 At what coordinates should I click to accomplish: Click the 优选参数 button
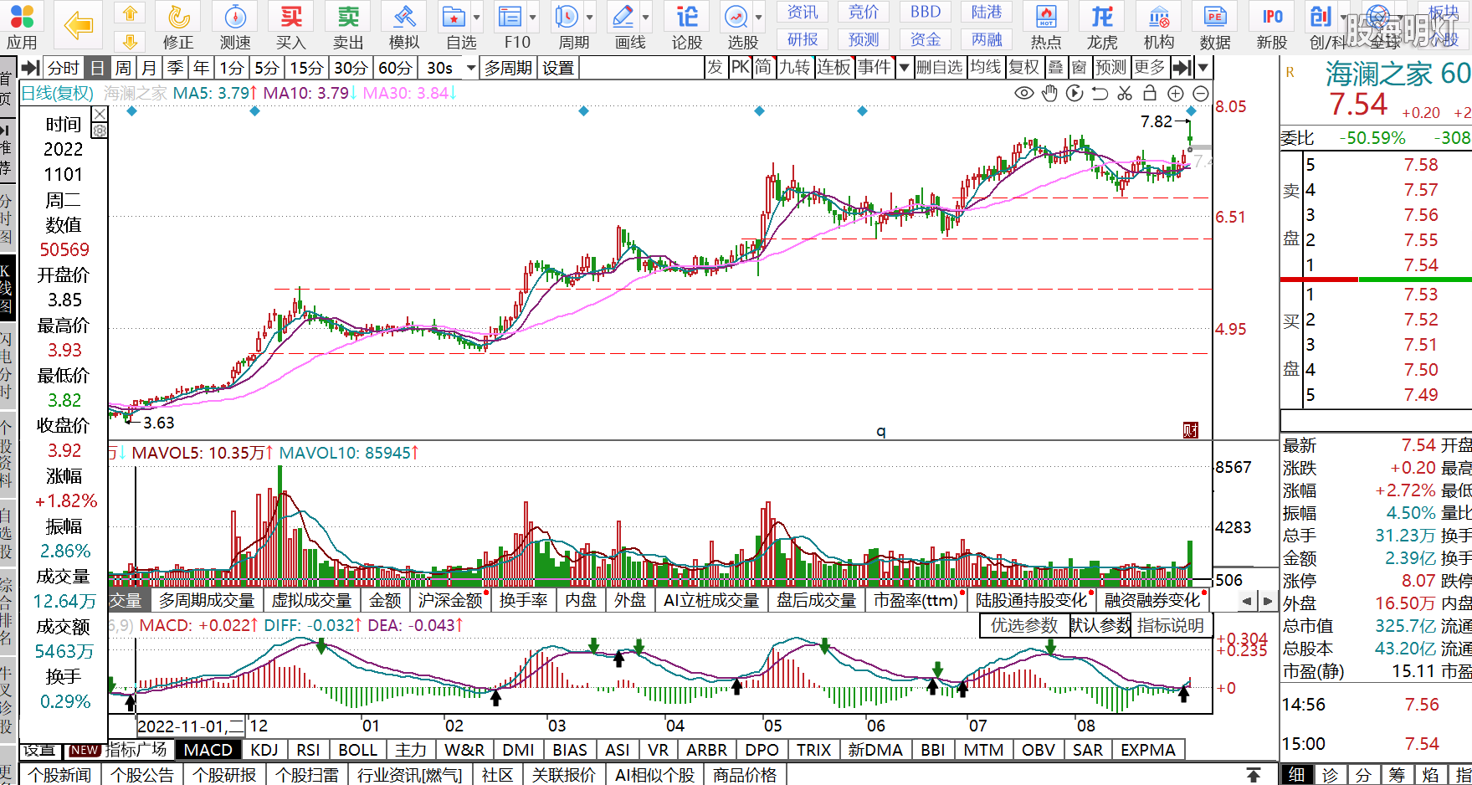1024,625
